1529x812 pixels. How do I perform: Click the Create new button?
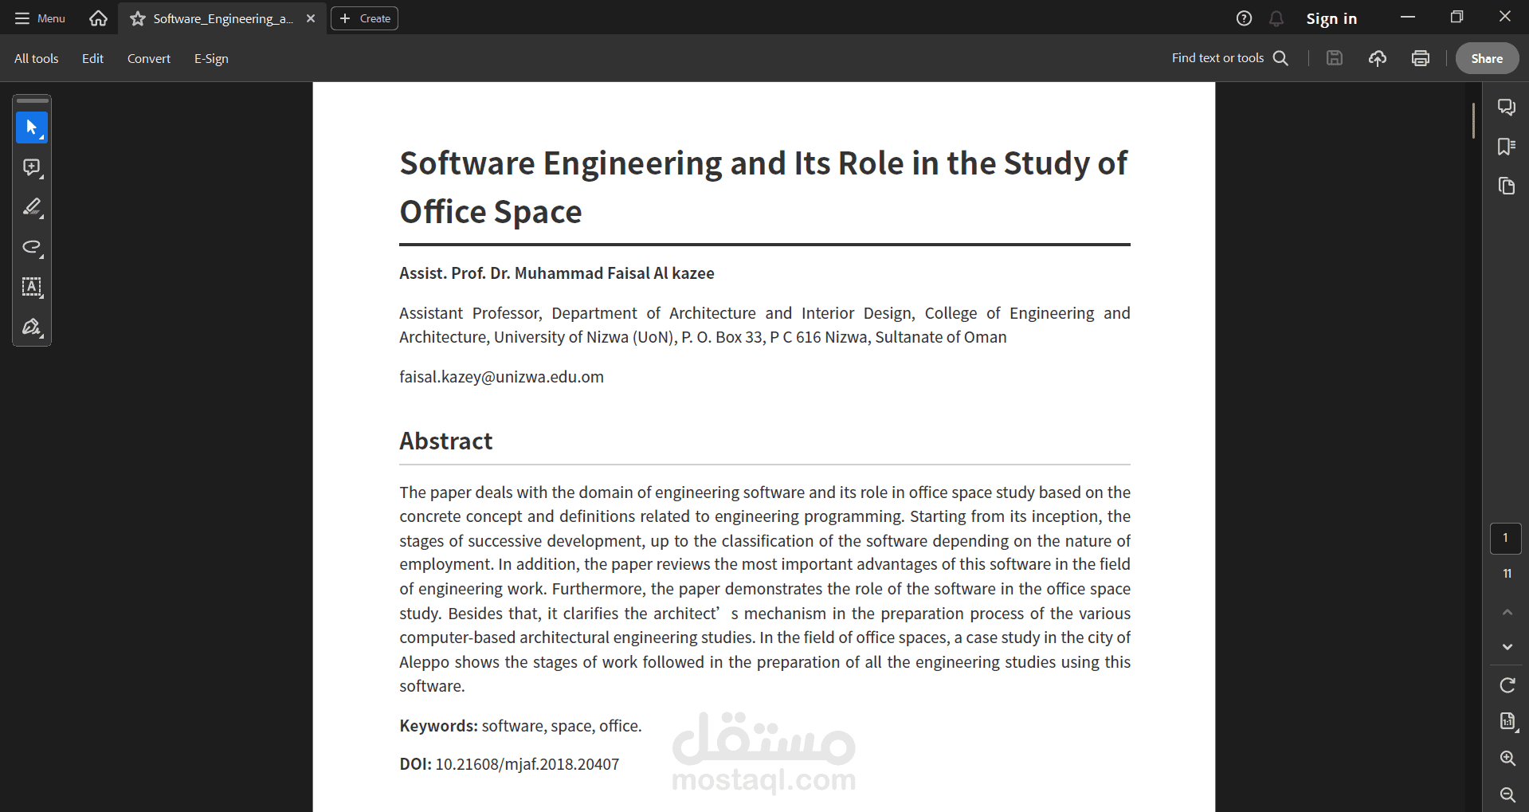(x=365, y=18)
